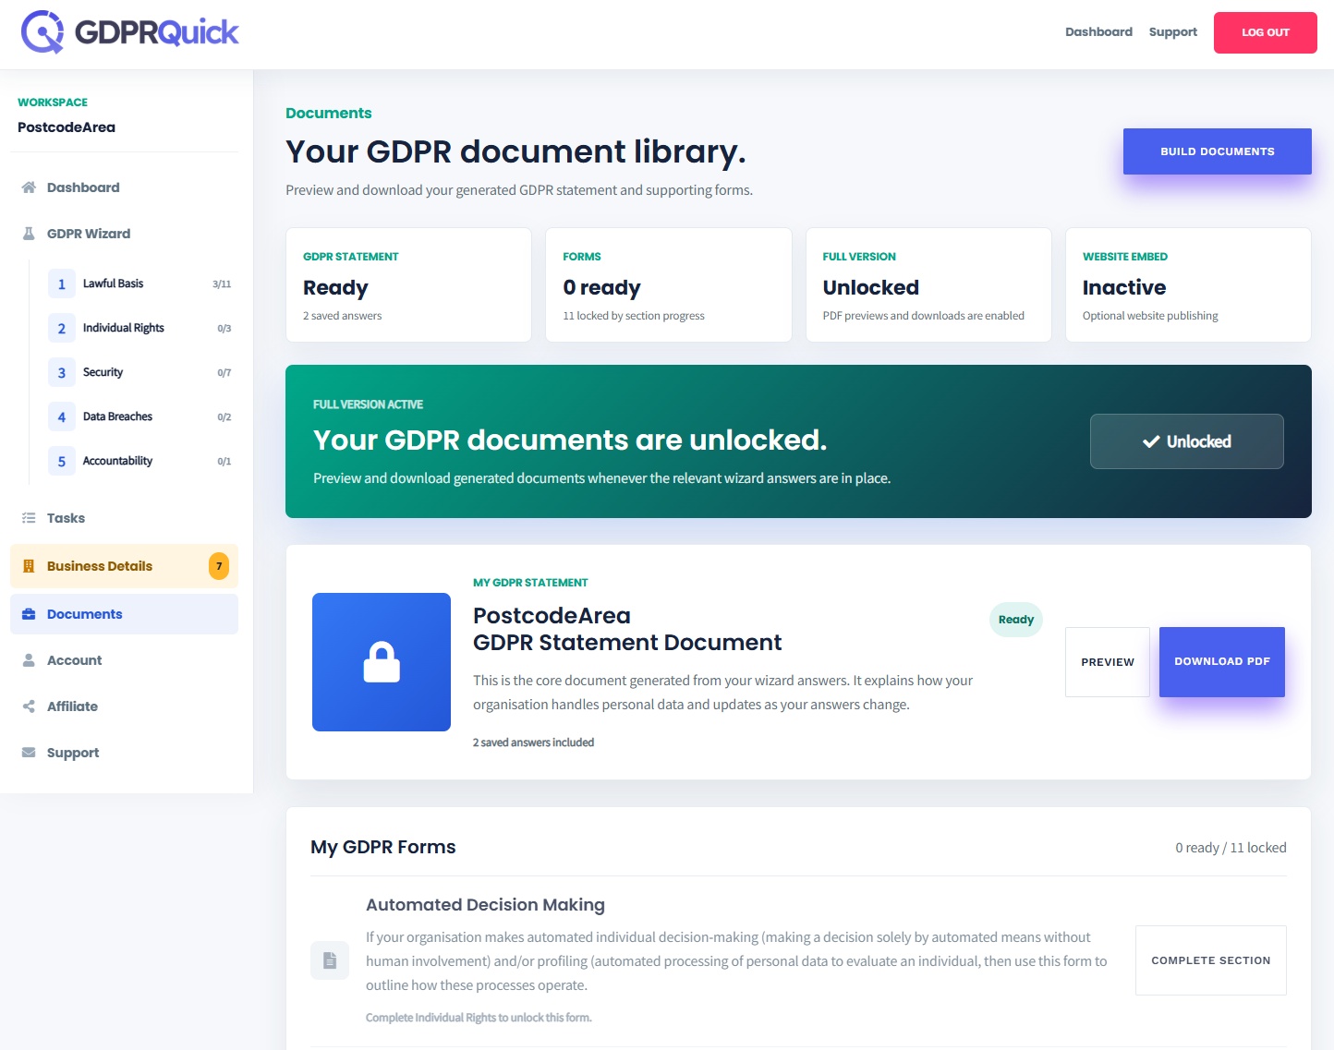Viewport: 1334px width, 1050px height.
Task: Open the Accountability wizard step
Action: click(139, 461)
